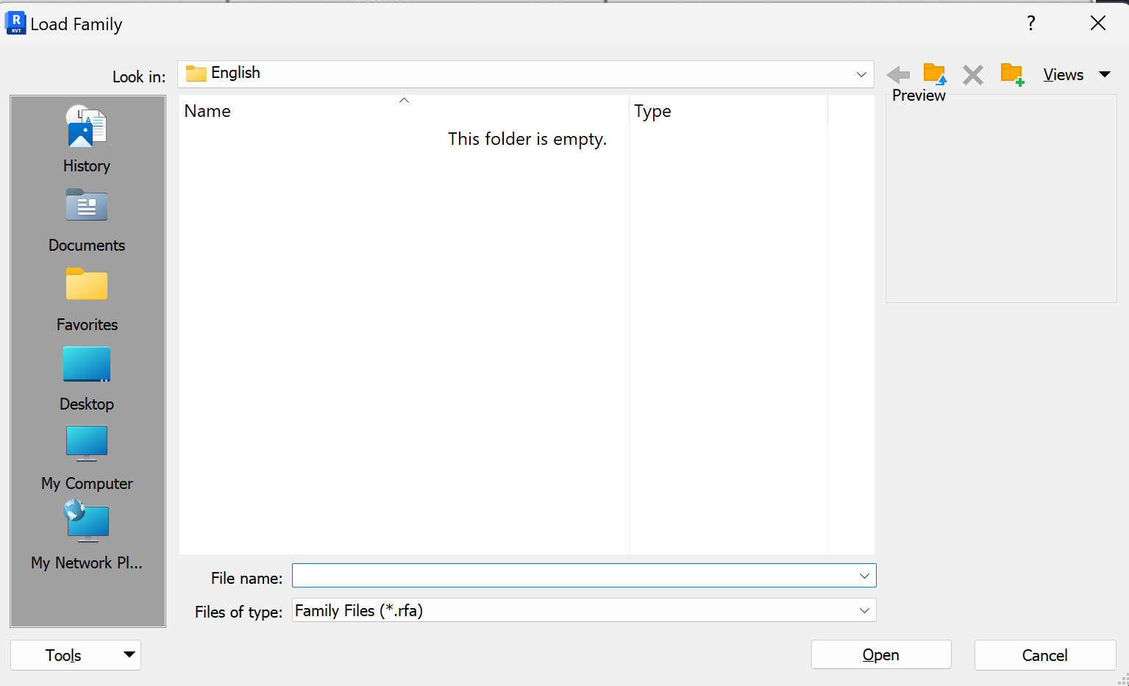Sort by the Type column header

(x=652, y=111)
